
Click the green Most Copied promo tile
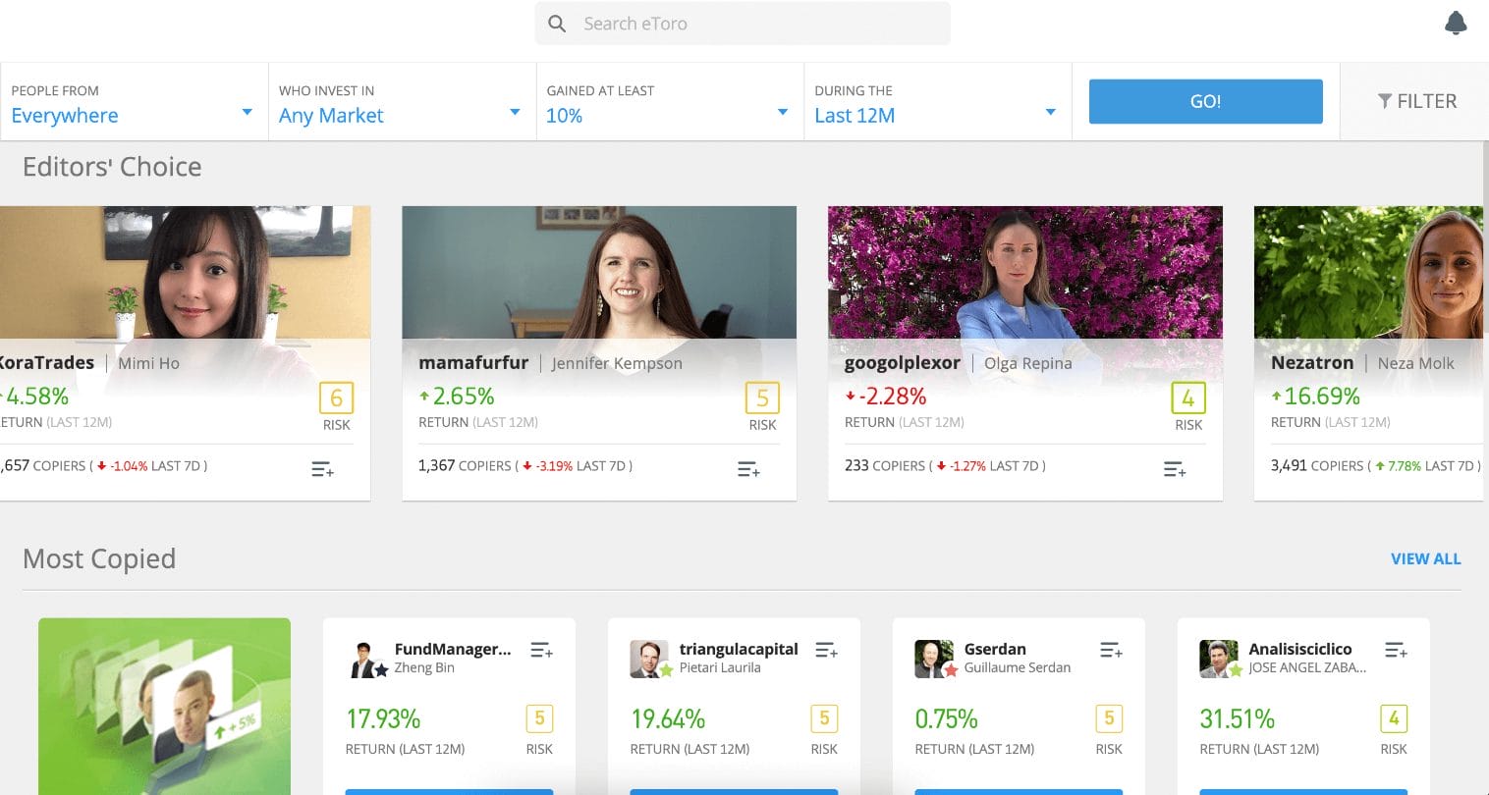click(x=164, y=706)
